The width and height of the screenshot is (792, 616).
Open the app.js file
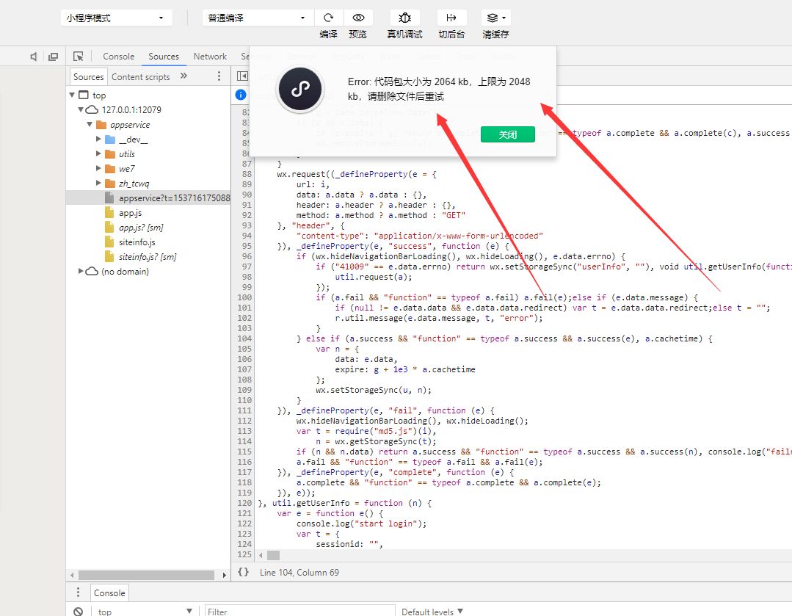[x=130, y=213]
